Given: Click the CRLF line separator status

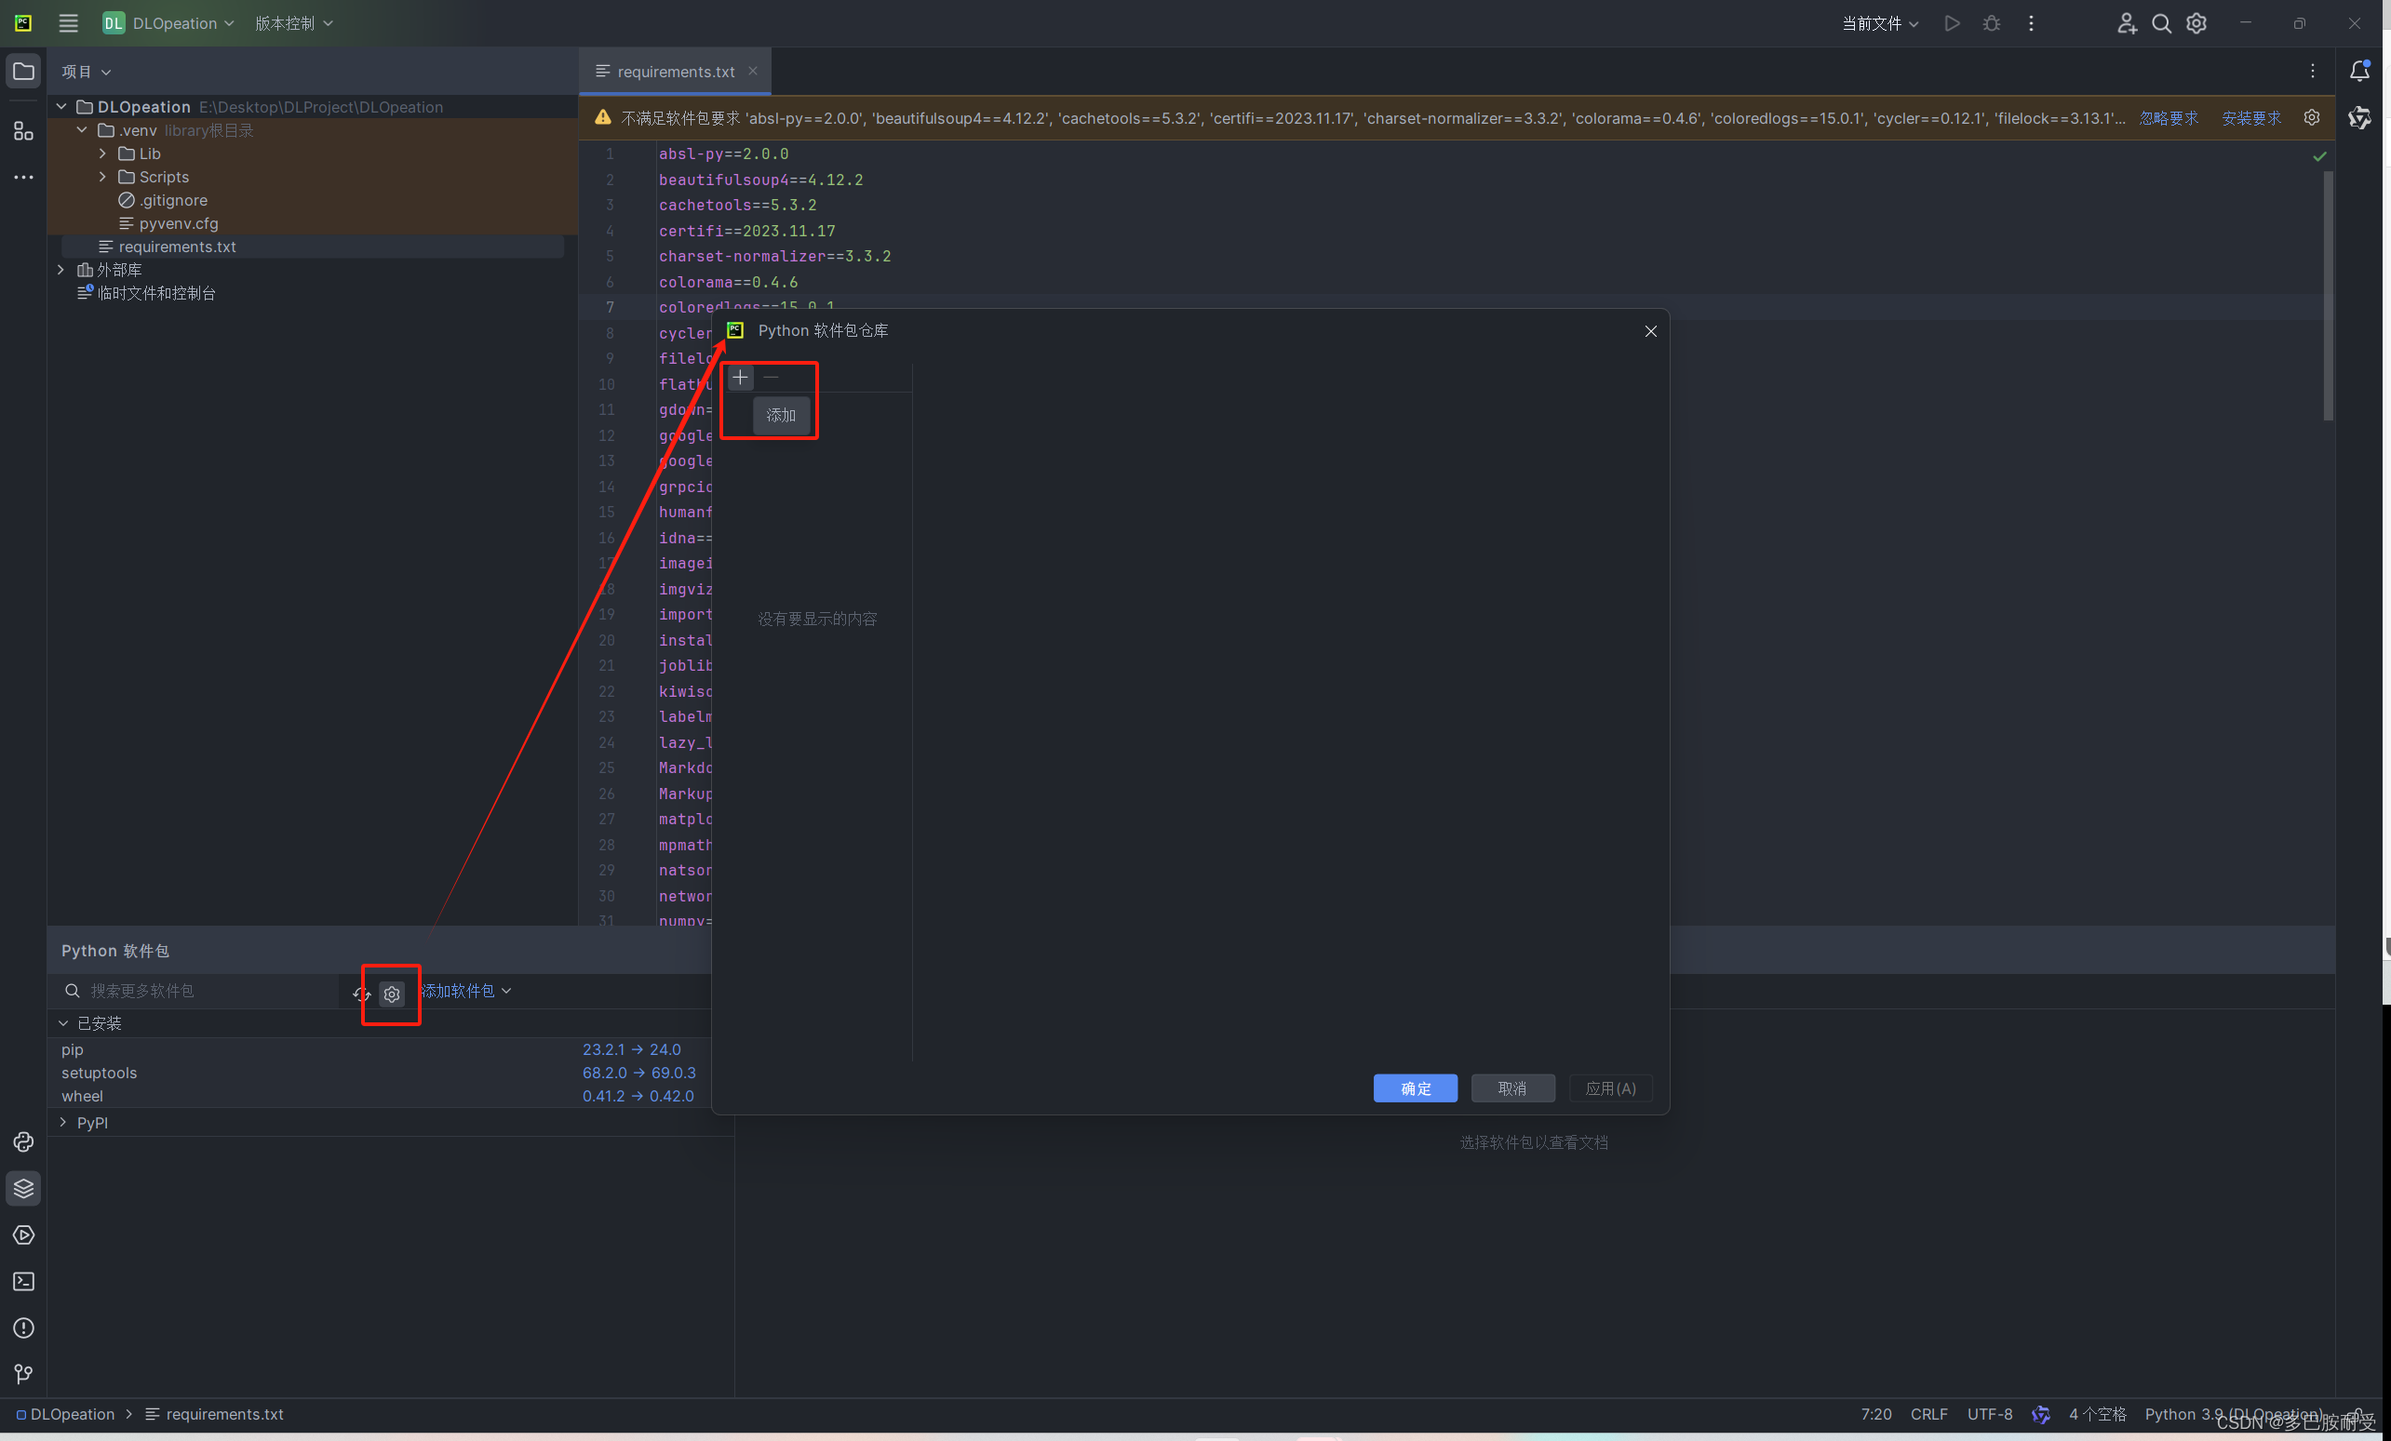Looking at the screenshot, I should (x=1929, y=1414).
